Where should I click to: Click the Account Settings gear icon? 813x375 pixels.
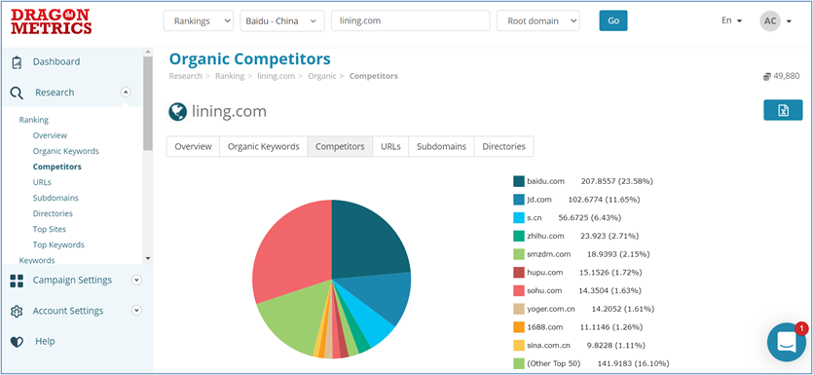[x=17, y=312]
